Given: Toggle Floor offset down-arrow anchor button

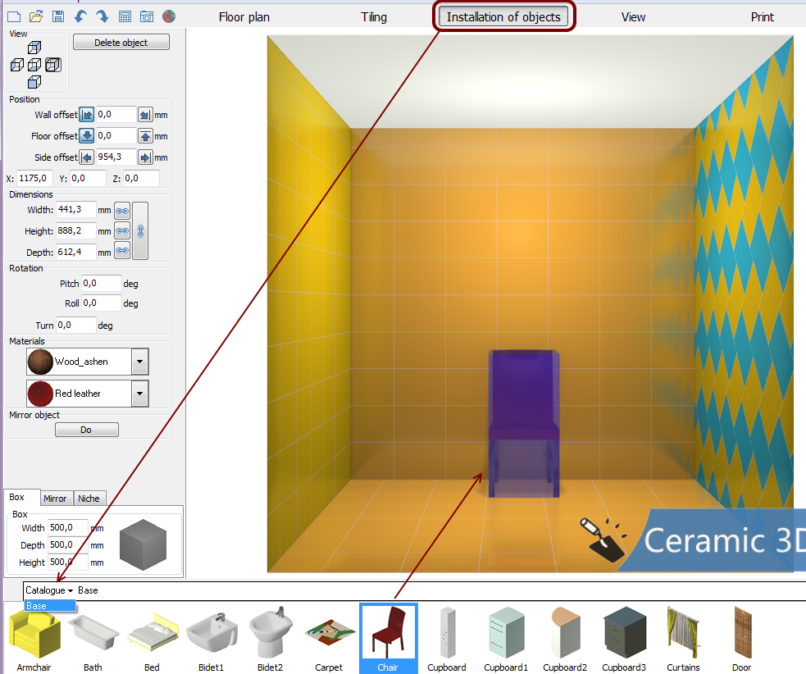Looking at the screenshot, I should [x=87, y=136].
